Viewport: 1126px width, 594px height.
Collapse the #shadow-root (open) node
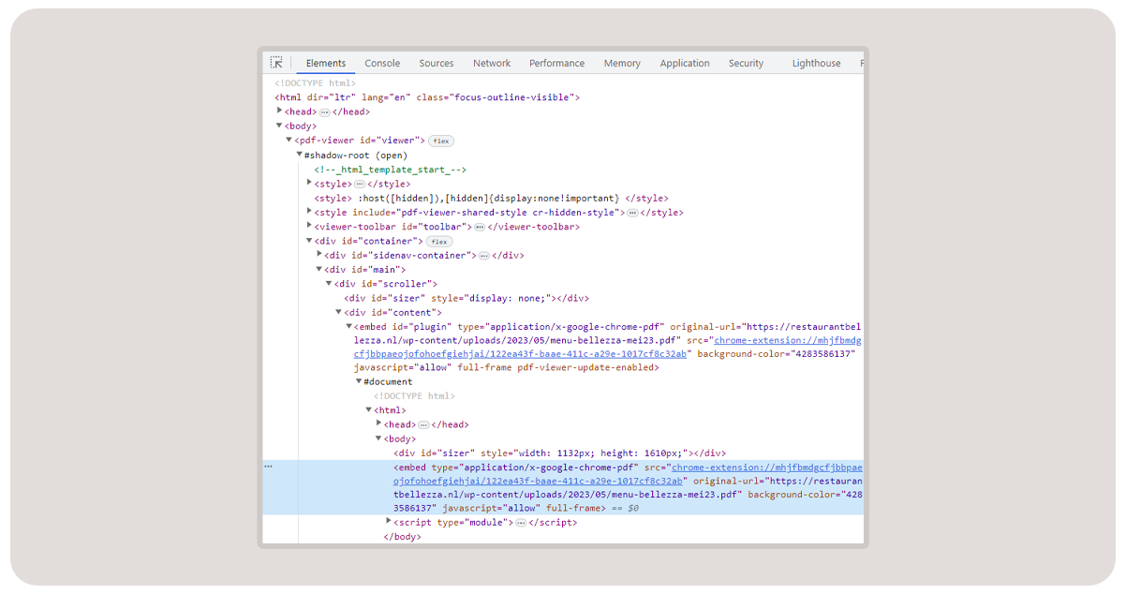[299, 155]
